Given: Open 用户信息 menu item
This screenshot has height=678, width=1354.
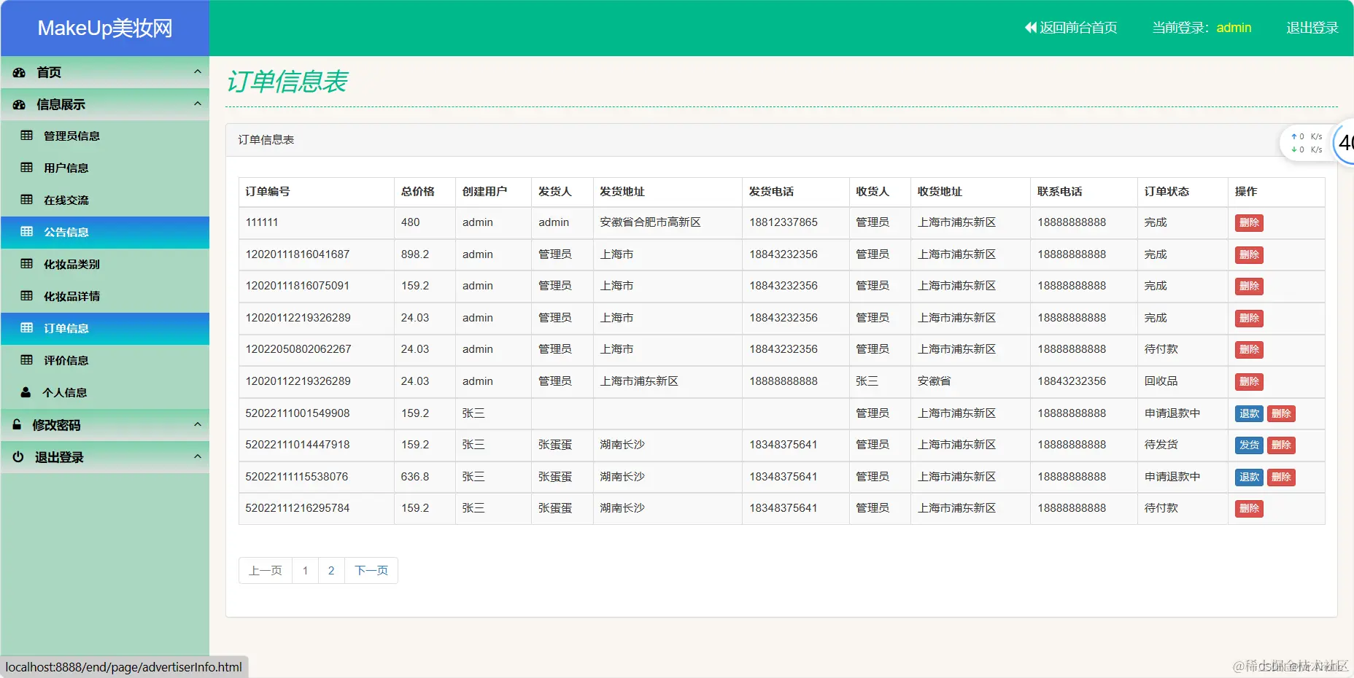Looking at the screenshot, I should [x=105, y=168].
